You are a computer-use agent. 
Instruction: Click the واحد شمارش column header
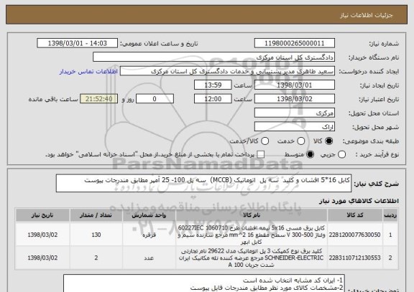point(149,215)
